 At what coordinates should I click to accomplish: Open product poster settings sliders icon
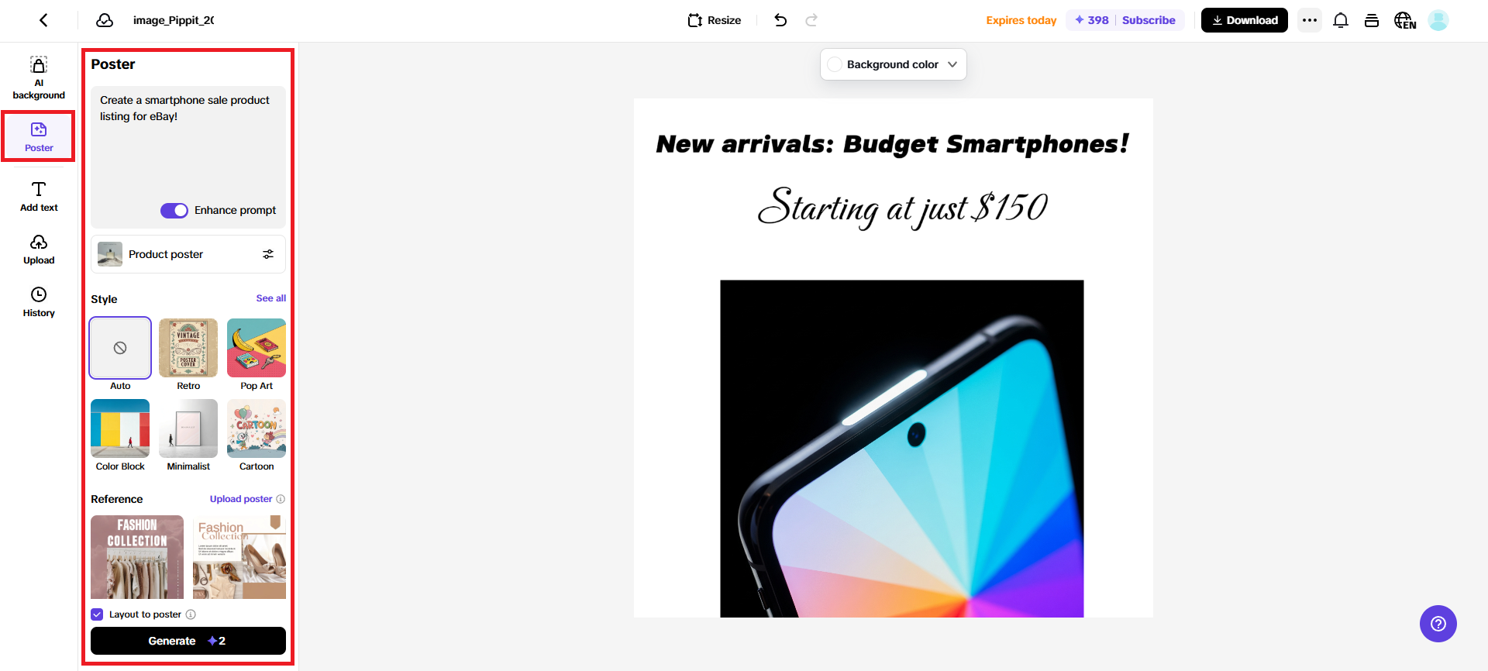tap(268, 254)
